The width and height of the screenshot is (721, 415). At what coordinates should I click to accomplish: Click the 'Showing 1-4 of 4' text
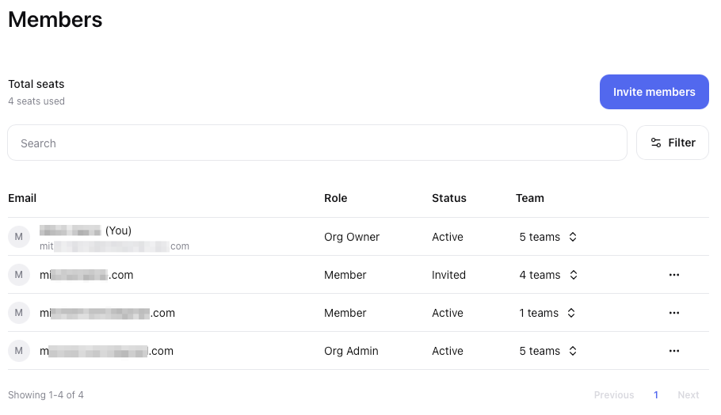45,394
